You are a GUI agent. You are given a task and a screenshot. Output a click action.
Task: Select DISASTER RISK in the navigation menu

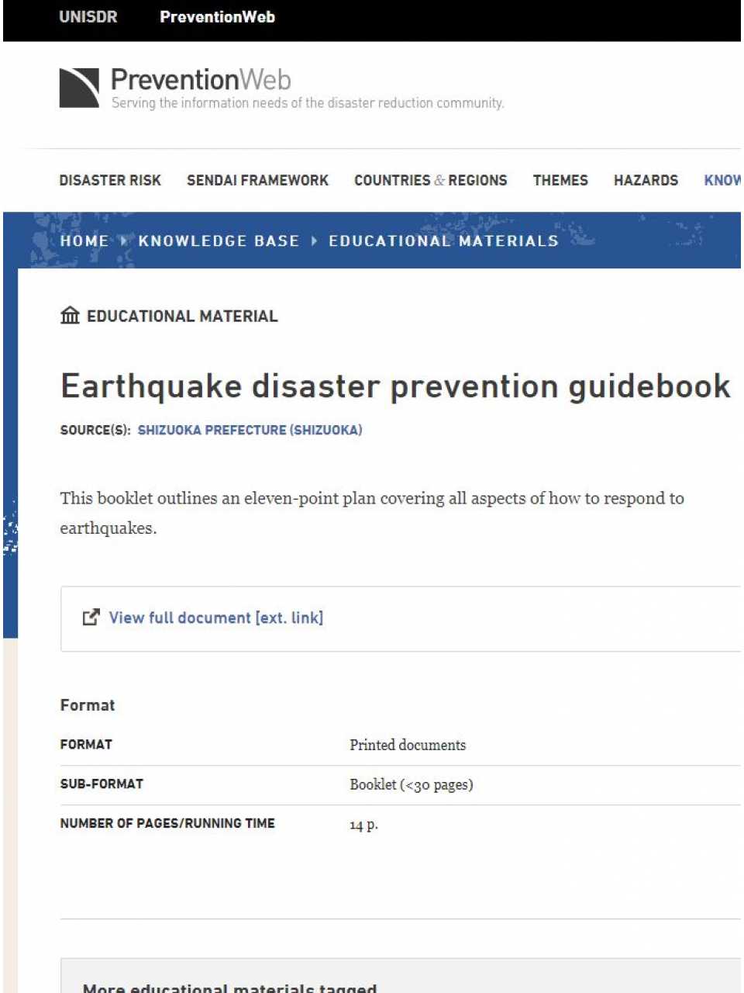(110, 180)
